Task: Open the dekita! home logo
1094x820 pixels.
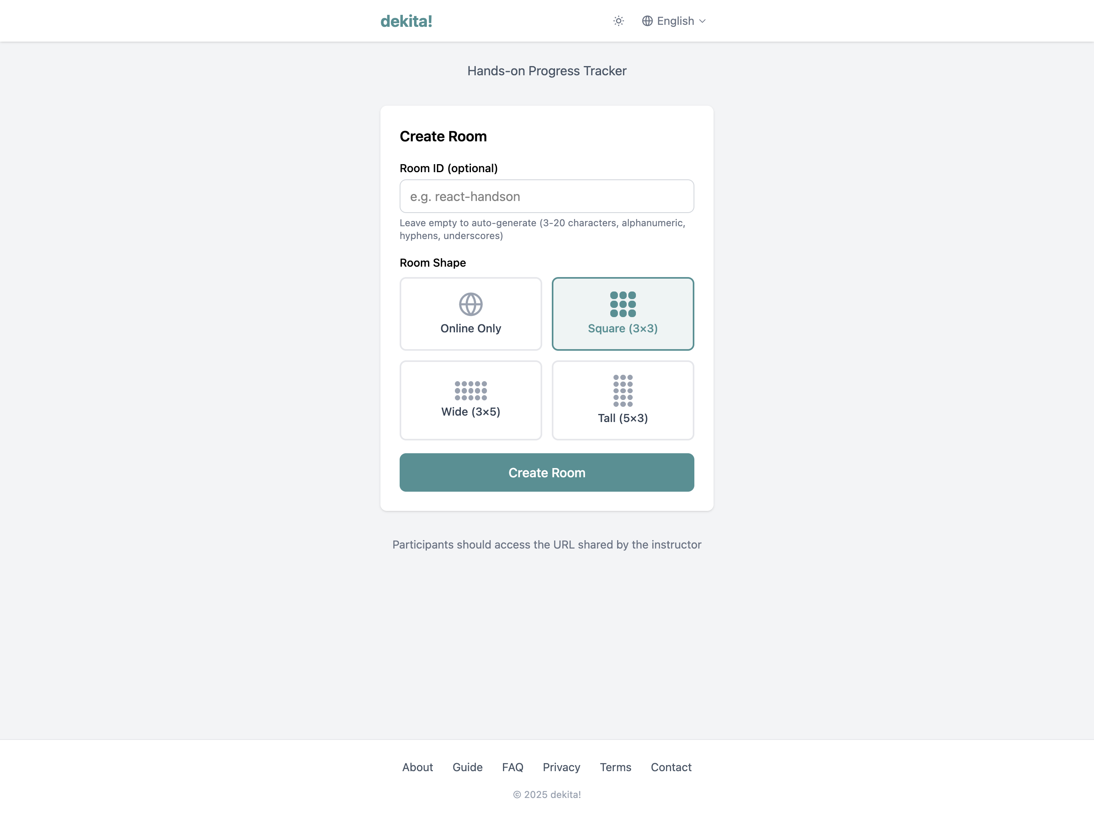Action: pos(406,21)
